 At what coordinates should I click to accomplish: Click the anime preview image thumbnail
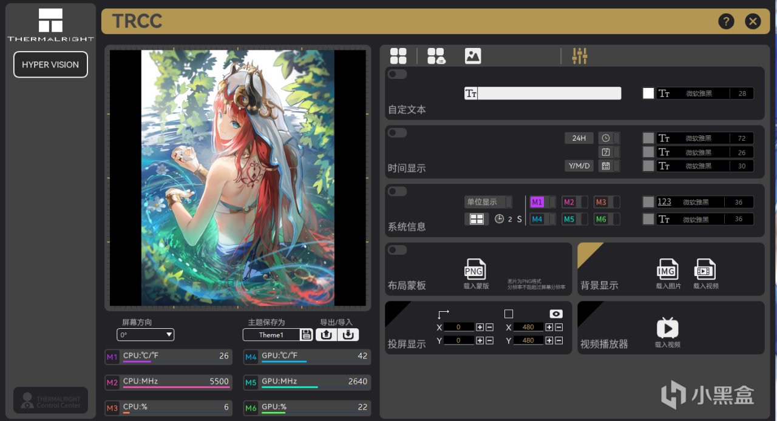pyautogui.click(x=238, y=178)
